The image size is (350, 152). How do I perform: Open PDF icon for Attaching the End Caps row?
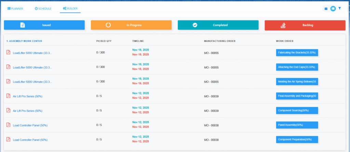coord(9,67)
